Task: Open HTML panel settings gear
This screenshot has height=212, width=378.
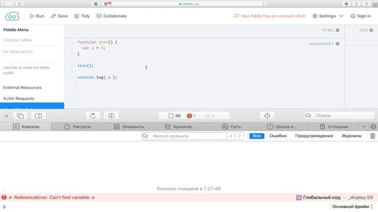Action: [337, 30]
